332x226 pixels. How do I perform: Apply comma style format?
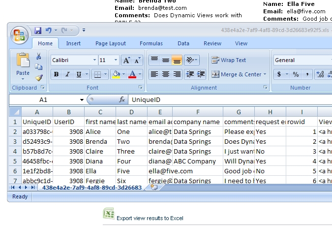pos(307,74)
